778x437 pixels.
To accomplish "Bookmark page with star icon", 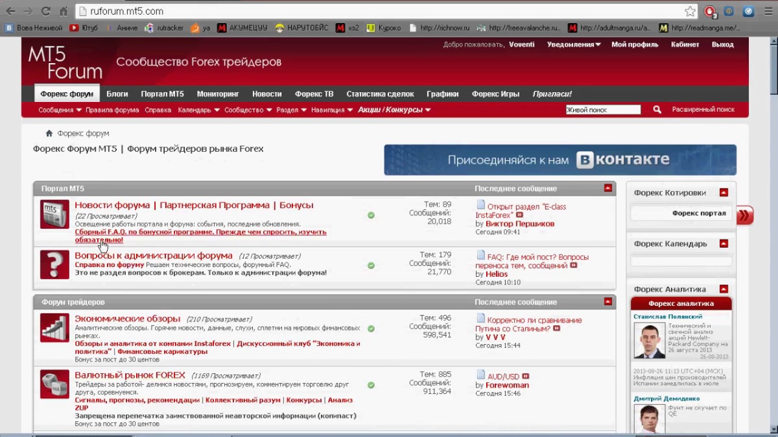I will (x=690, y=11).
